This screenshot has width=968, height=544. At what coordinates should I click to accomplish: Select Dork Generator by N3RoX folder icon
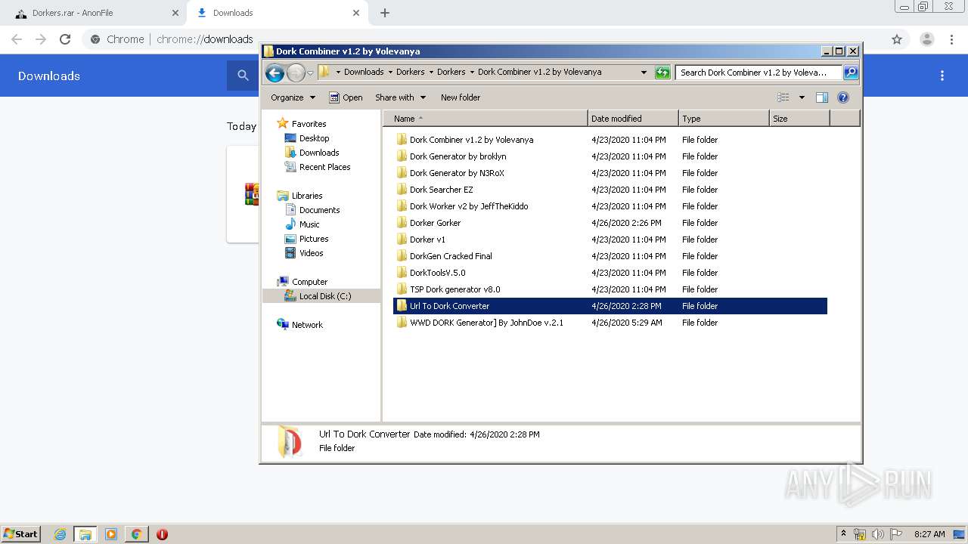click(x=402, y=173)
